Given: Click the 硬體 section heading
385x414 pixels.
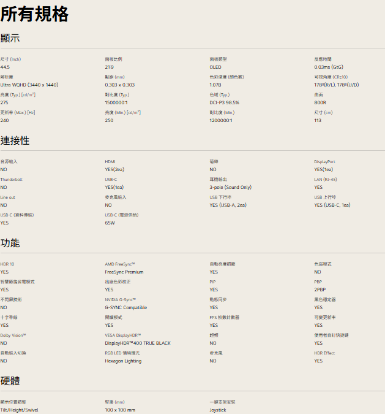Looking at the screenshot, I should 10,381.
